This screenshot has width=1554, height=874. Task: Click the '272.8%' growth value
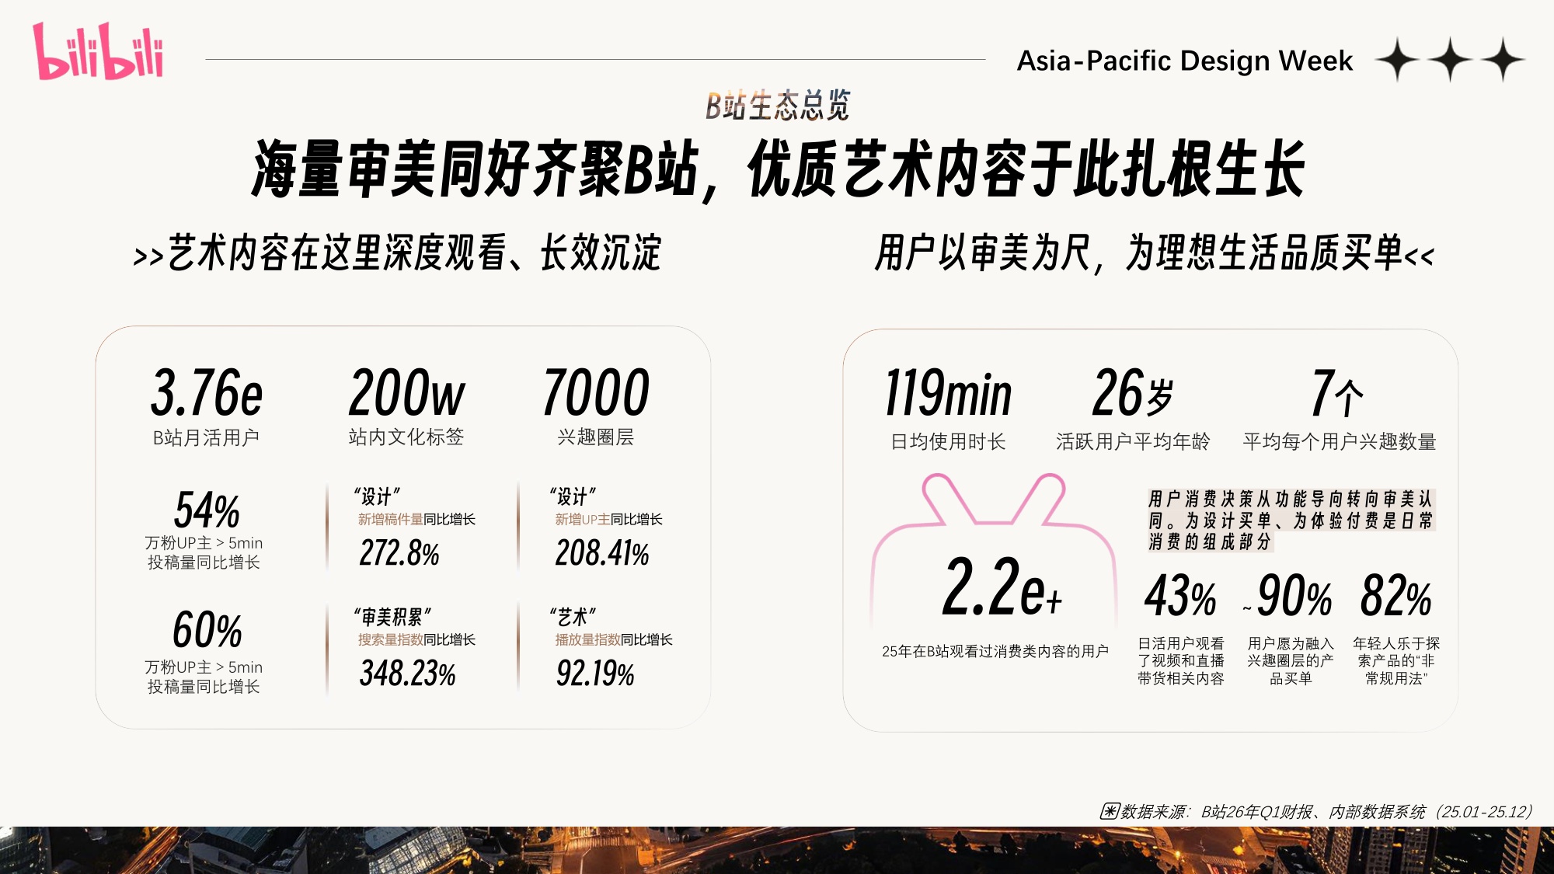coord(399,553)
